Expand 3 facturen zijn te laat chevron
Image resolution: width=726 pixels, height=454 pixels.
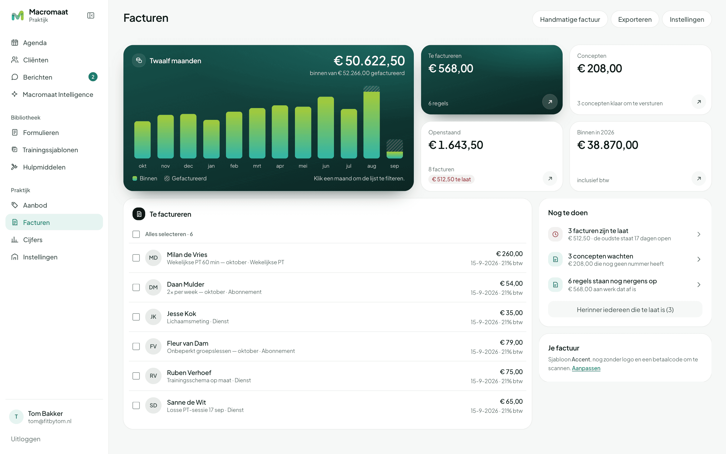(699, 234)
